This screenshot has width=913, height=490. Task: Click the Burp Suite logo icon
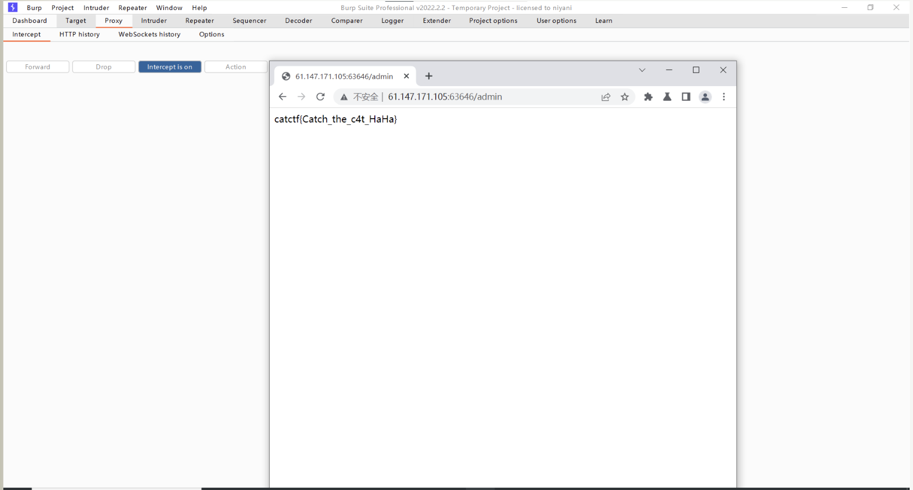[x=12, y=7]
